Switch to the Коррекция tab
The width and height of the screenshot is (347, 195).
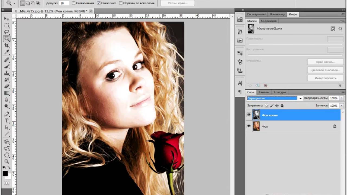(269, 21)
